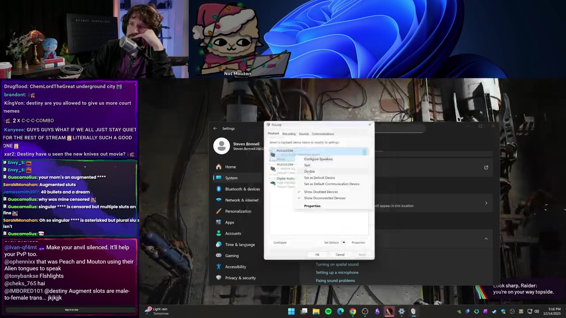The width and height of the screenshot is (566, 318).
Task: Open Setting up a microphone link
Action: pos(337,273)
